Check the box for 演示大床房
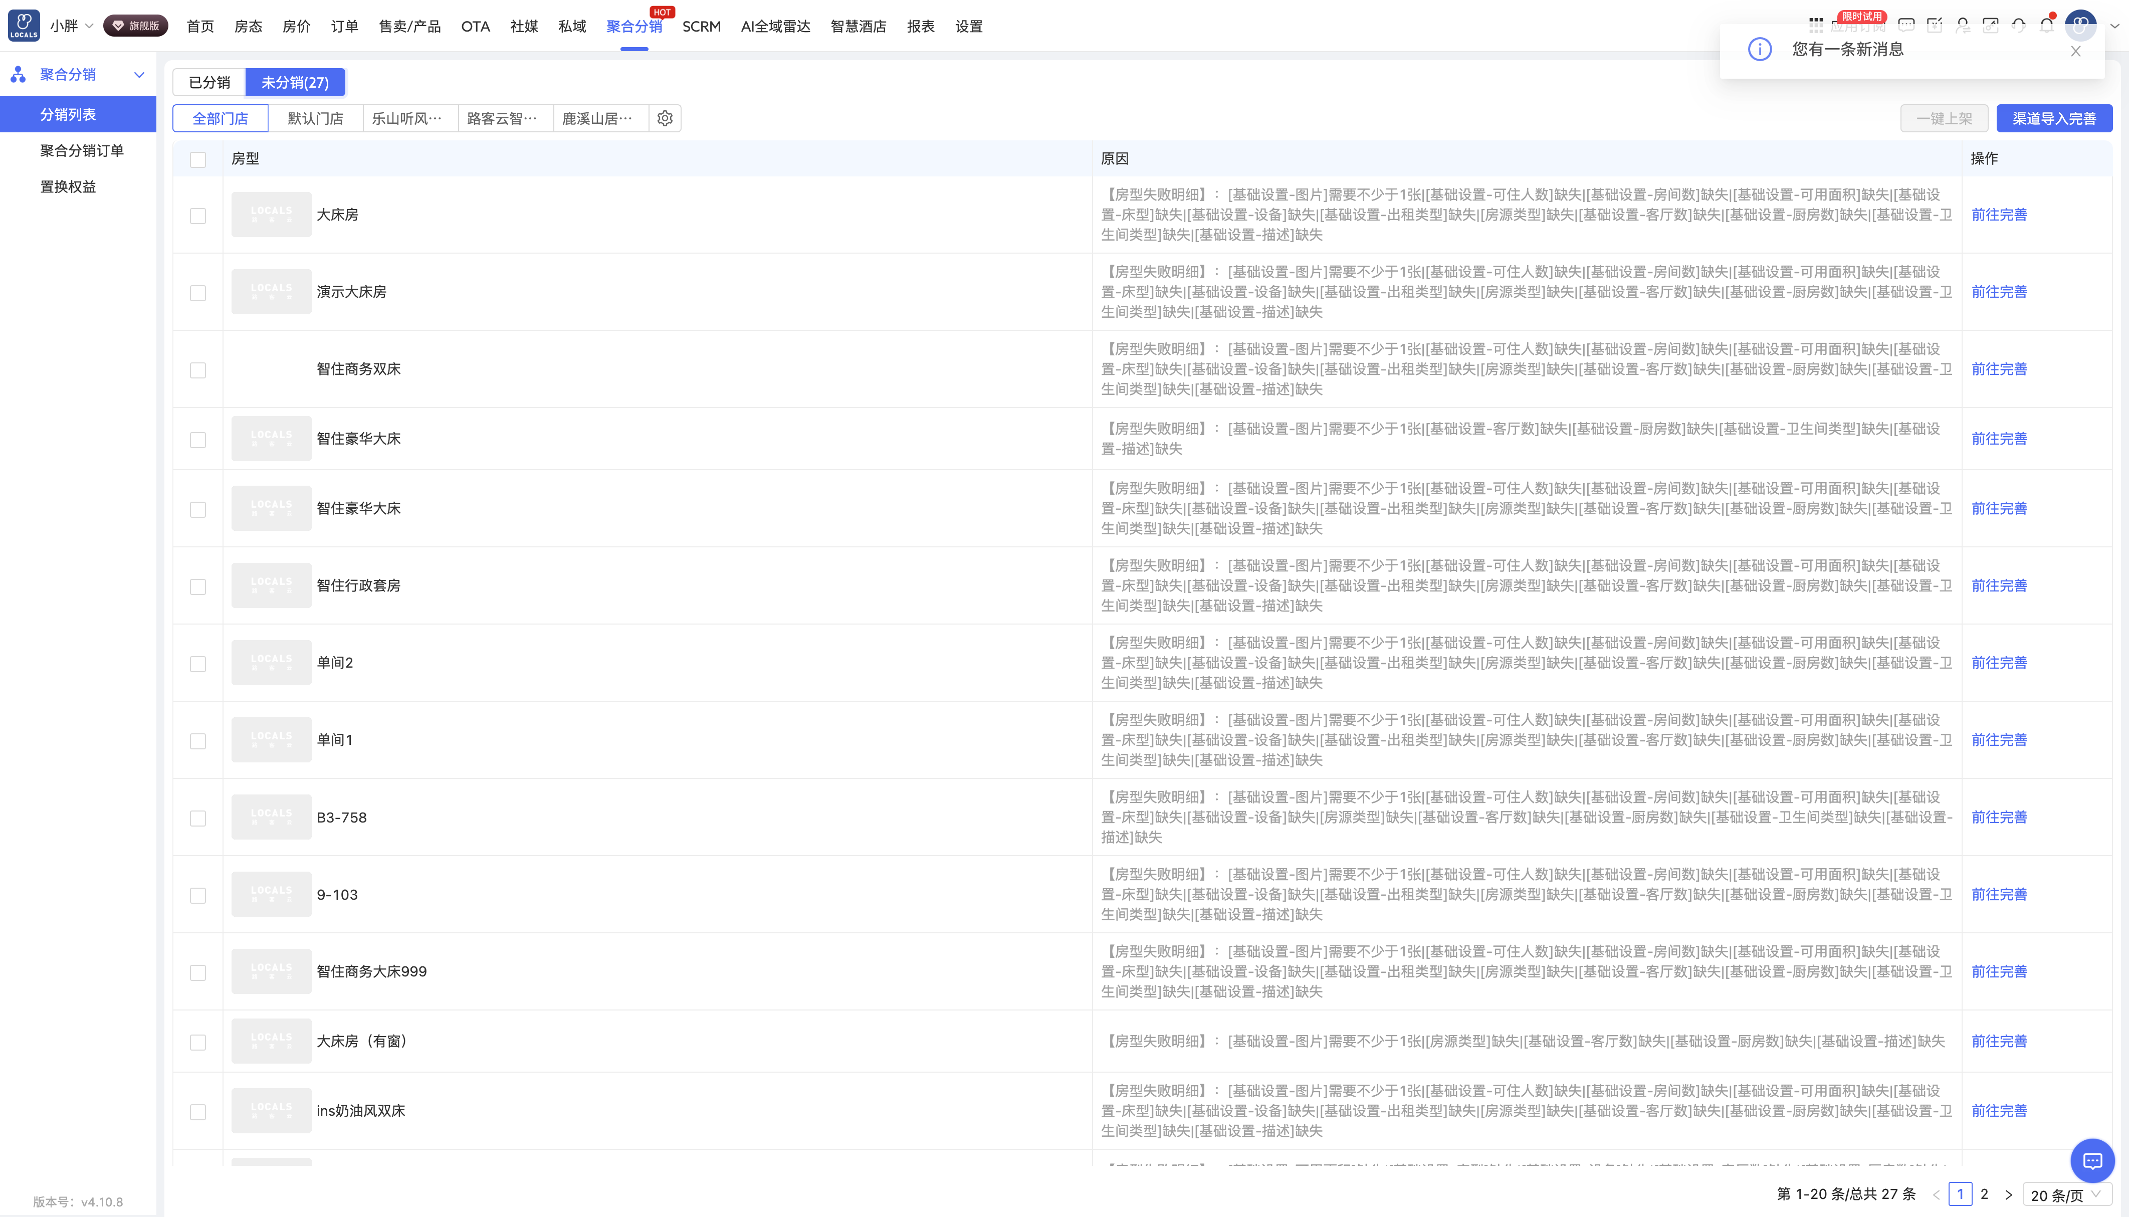2129x1217 pixels. (198, 293)
